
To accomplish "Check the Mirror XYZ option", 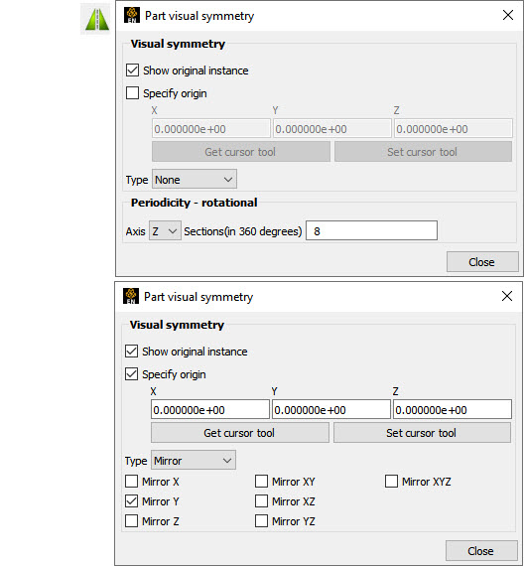I will (391, 482).
